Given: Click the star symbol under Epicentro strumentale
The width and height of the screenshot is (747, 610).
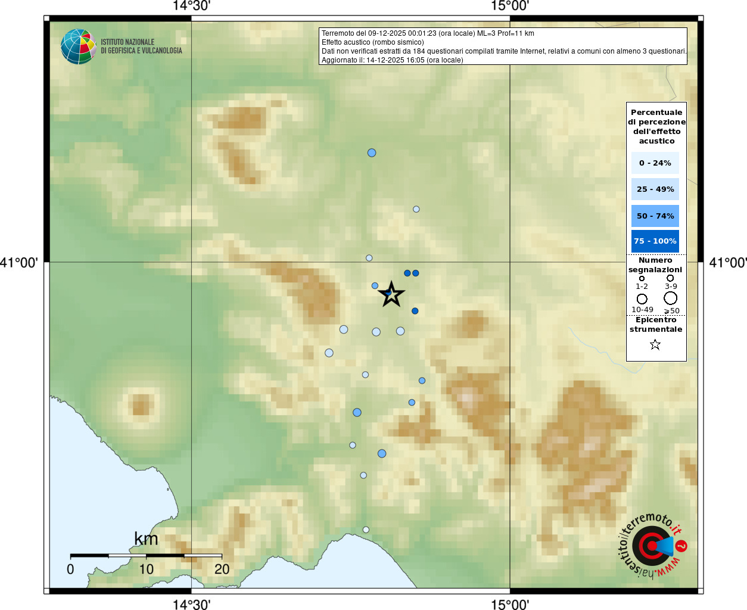Looking at the screenshot, I should [655, 344].
